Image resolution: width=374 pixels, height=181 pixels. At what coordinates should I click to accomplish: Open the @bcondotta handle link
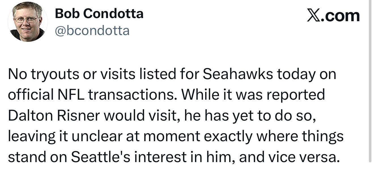pos(92,30)
